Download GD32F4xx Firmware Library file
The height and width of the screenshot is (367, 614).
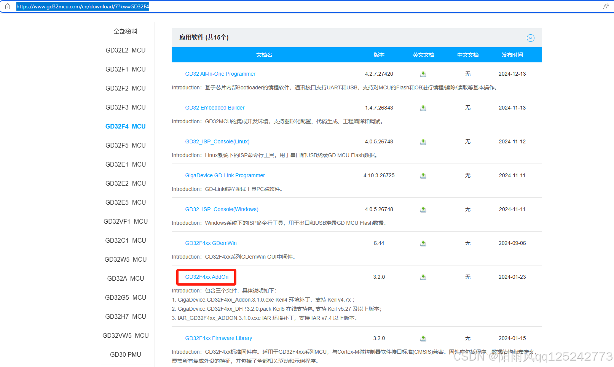point(423,338)
